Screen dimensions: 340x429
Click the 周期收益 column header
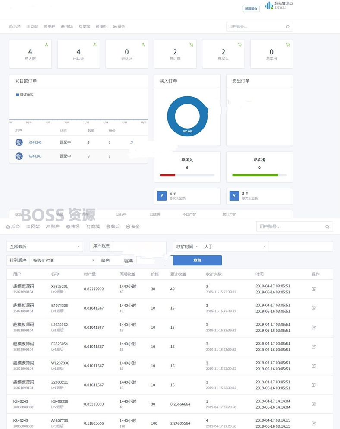point(127,274)
